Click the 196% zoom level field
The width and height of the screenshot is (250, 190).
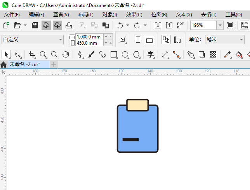(203, 25)
